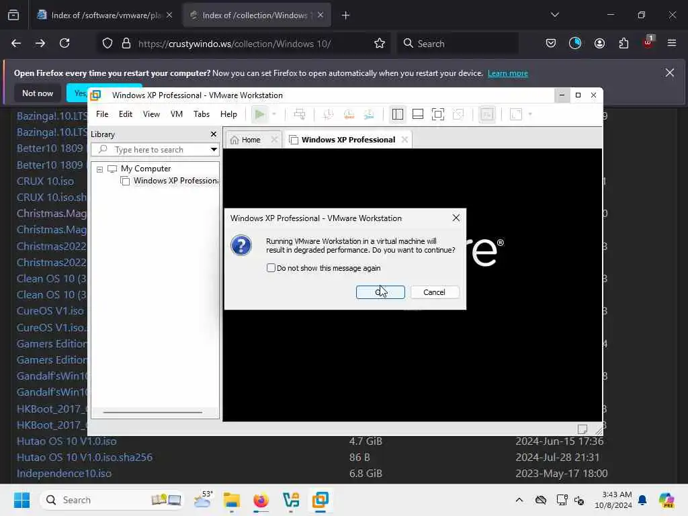Click the message log icon in status bar
Image resolution: width=688 pixels, height=516 pixels.
(x=583, y=429)
